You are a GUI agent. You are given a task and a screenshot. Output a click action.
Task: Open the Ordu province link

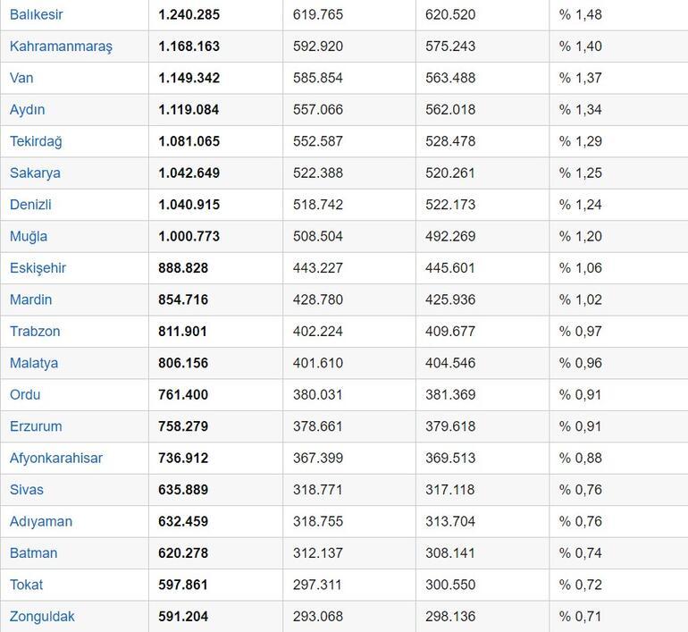tap(25, 395)
